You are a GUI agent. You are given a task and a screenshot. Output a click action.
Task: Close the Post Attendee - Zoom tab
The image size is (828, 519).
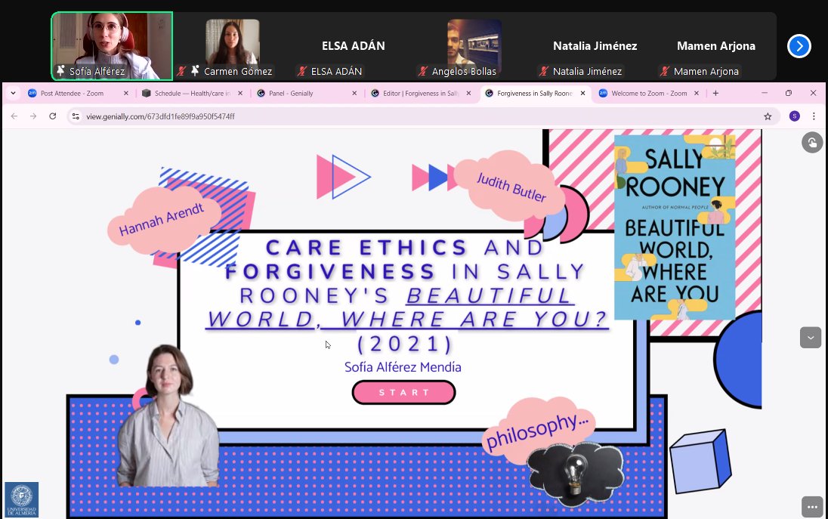[x=125, y=93]
